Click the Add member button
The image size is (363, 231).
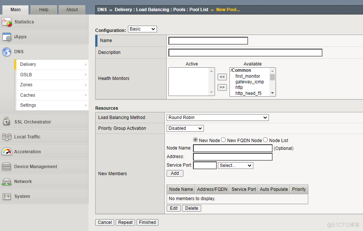click(x=175, y=173)
